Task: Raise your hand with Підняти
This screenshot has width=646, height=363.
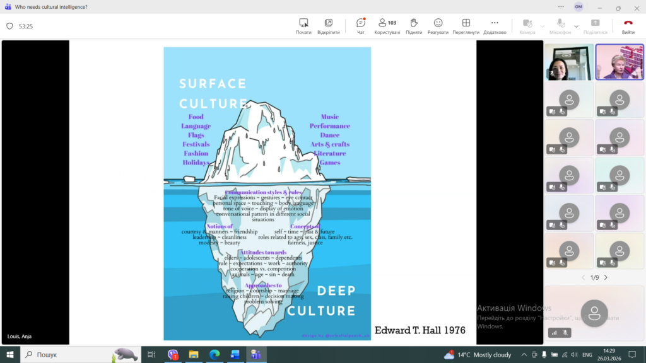Action: 414,26
